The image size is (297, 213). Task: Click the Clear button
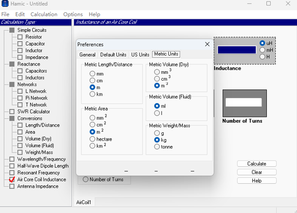[256, 172]
